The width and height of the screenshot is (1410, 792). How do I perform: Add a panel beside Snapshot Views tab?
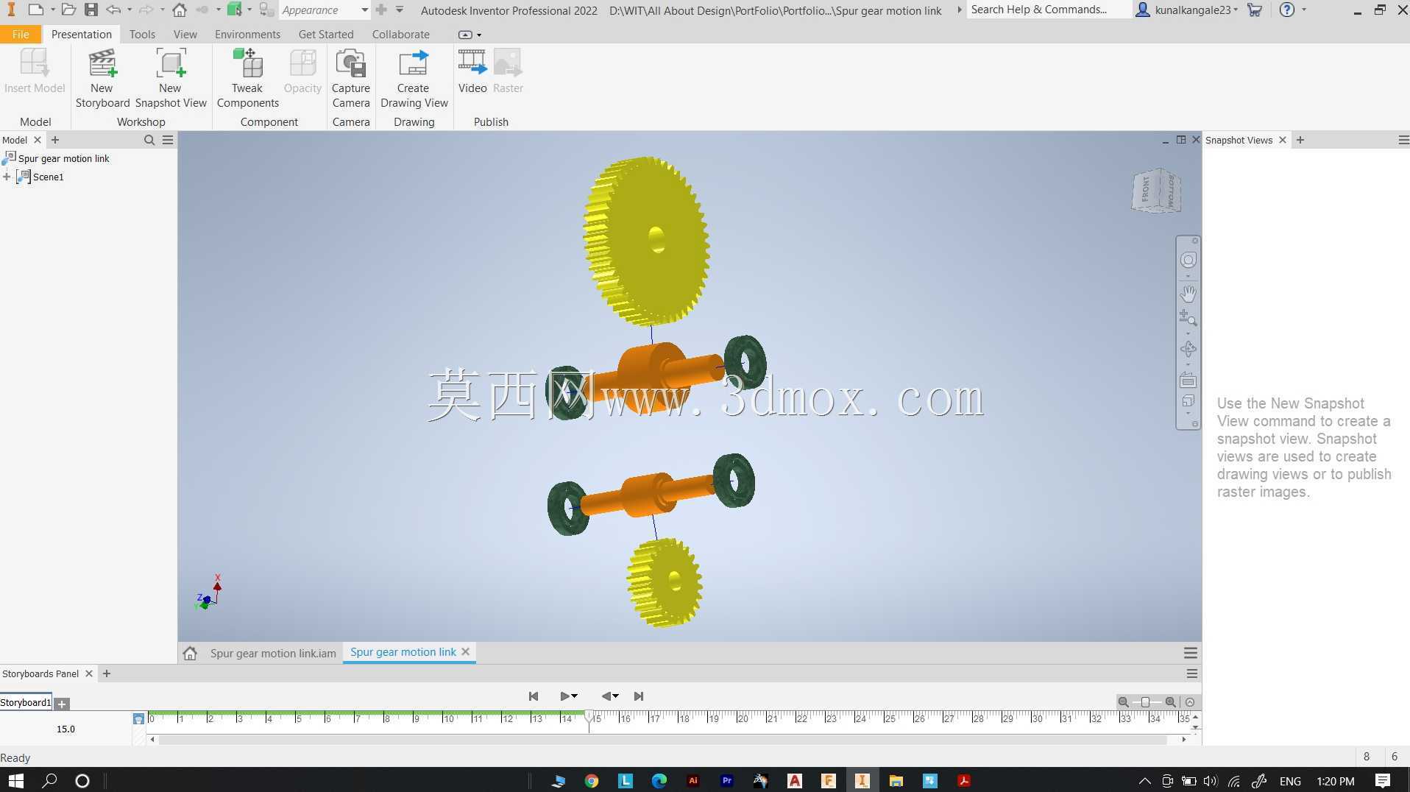1300,140
